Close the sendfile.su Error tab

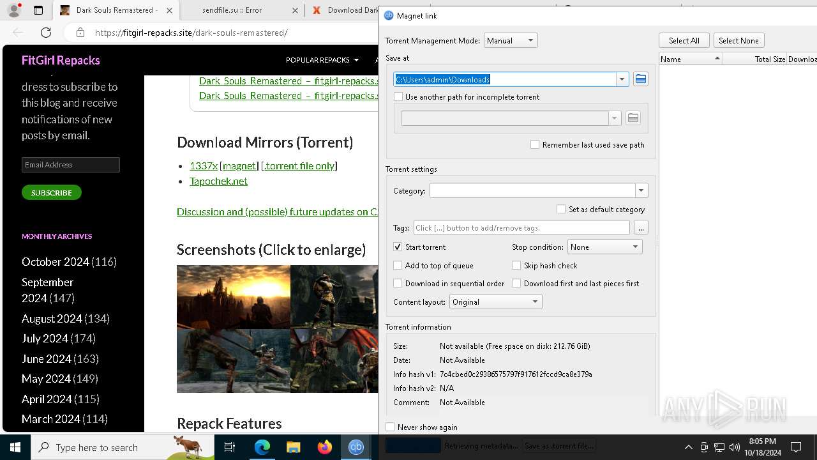tap(295, 10)
